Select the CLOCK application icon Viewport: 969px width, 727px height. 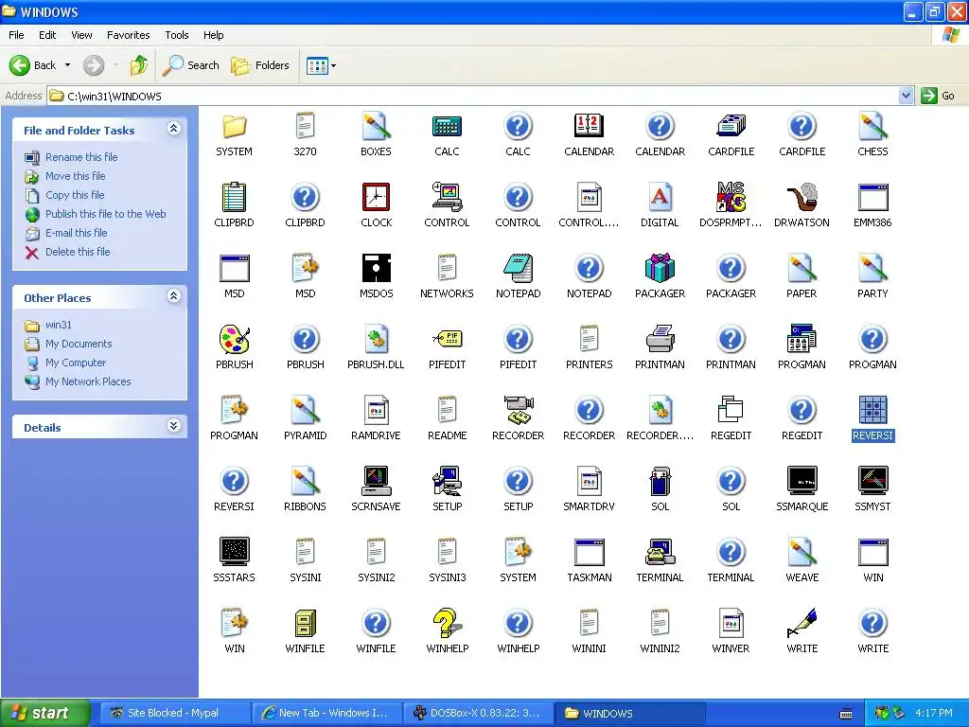point(376,198)
